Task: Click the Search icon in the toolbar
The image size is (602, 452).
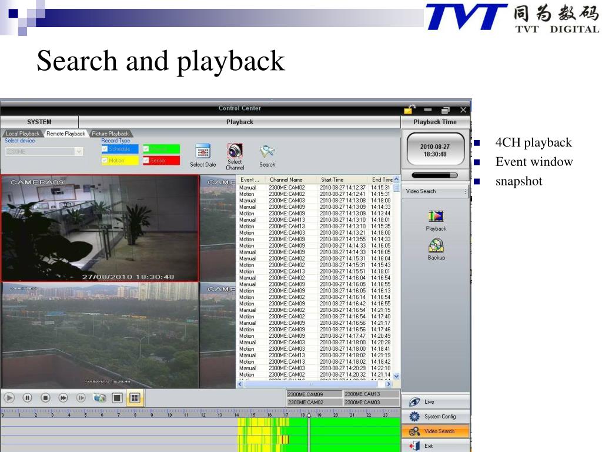Action: point(267,151)
